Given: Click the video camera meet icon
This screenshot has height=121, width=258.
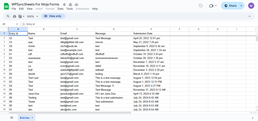Looking at the screenshot, I should pos(211,6).
